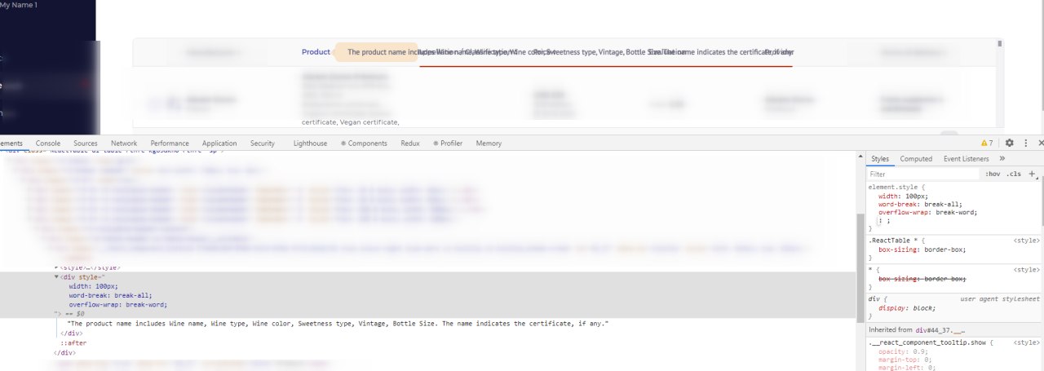Open DevTools settings gear
Viewport: 1044px width, 371px height.
(1009, 143)
